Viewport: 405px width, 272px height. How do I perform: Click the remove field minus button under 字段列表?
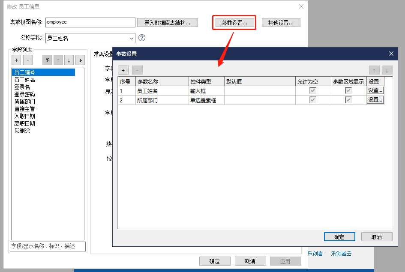(27, 60)
